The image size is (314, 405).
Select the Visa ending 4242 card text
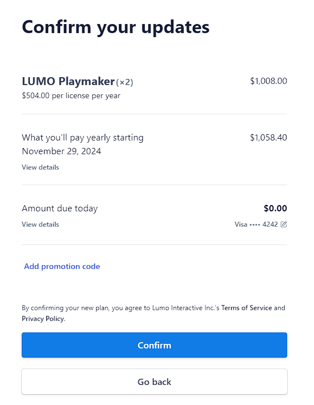(x=256, y=224)
